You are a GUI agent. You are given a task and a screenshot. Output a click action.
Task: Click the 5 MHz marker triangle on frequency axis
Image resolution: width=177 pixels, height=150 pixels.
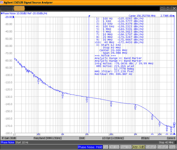[x=152, y=134]
